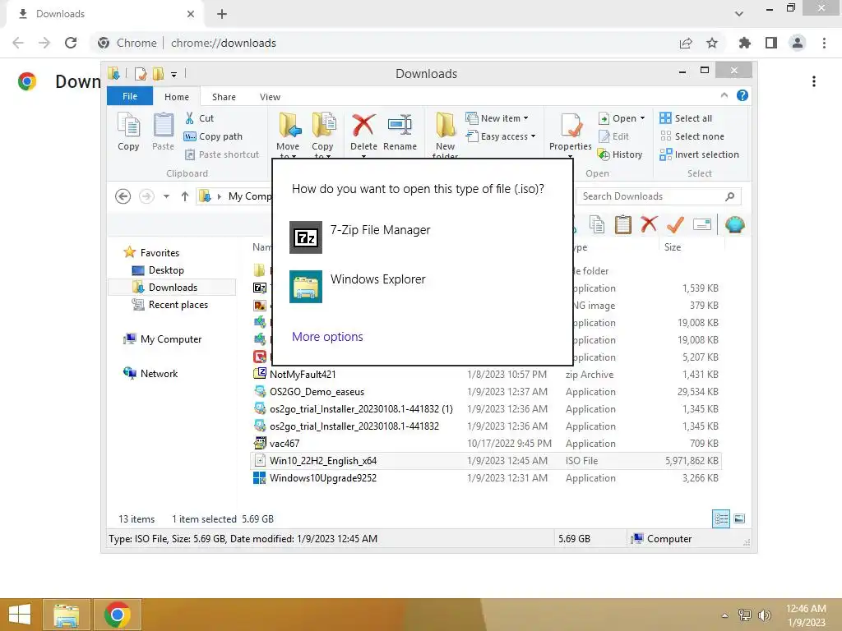Select Downloads in navigation pane

pyautogui.click(x=172, y=287)
